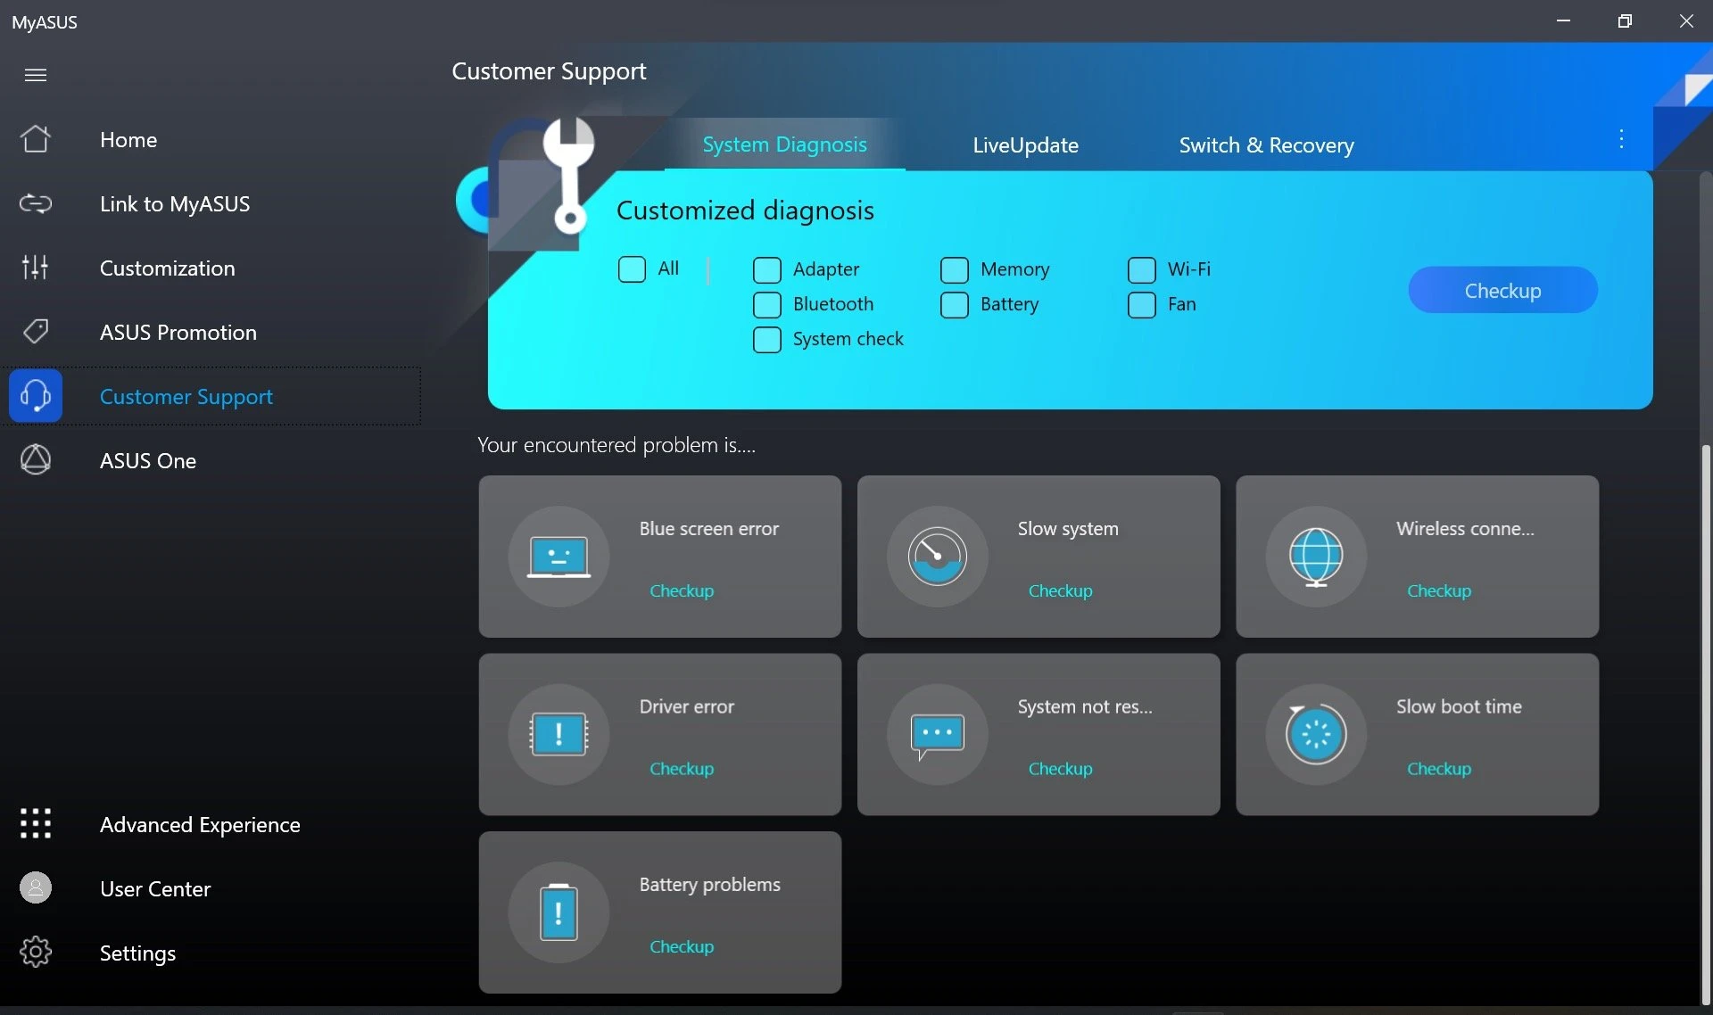Click the Customized diagnosis heading
The width and height of the screenshot is (1713, 1015).
(x=745, y=210)
